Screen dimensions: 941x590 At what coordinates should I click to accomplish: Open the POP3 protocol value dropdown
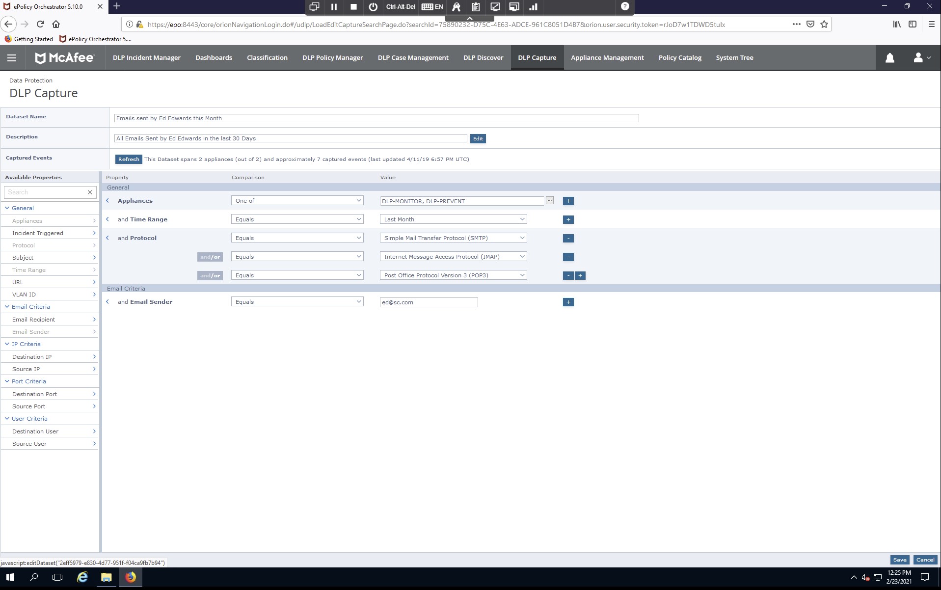pyautogui.click(x=454, y=275)
